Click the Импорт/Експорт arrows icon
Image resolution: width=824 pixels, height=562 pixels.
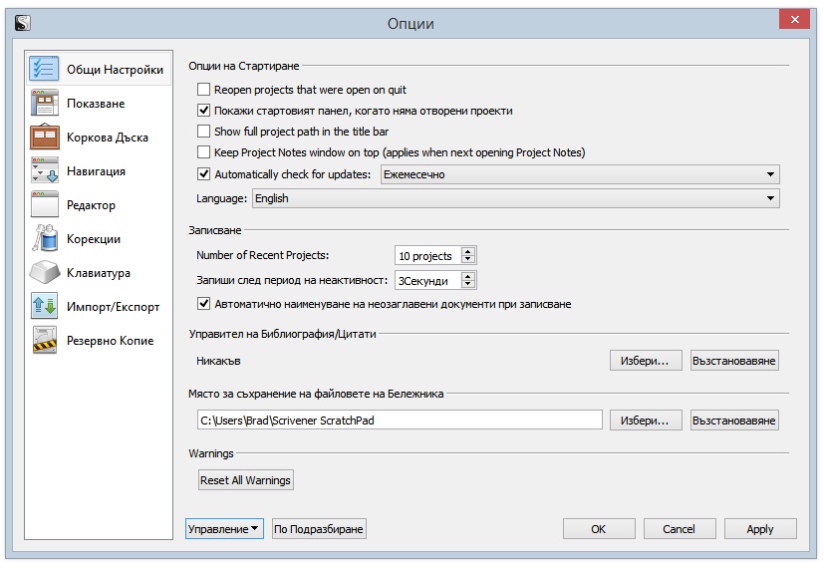(x=46, y=307)
